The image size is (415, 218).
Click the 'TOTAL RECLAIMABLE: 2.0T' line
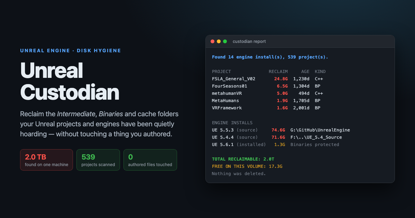[243, 159]
